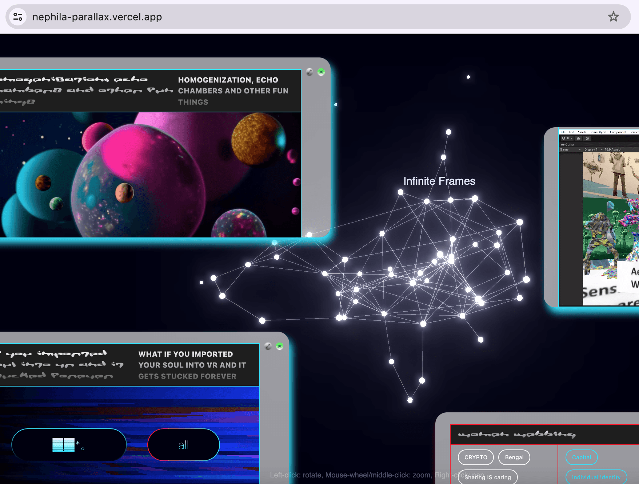Click the Infinite Frames node label
The width and height of the screenshot is (639, 484).
pyautogui.click(x=439, y=181)
